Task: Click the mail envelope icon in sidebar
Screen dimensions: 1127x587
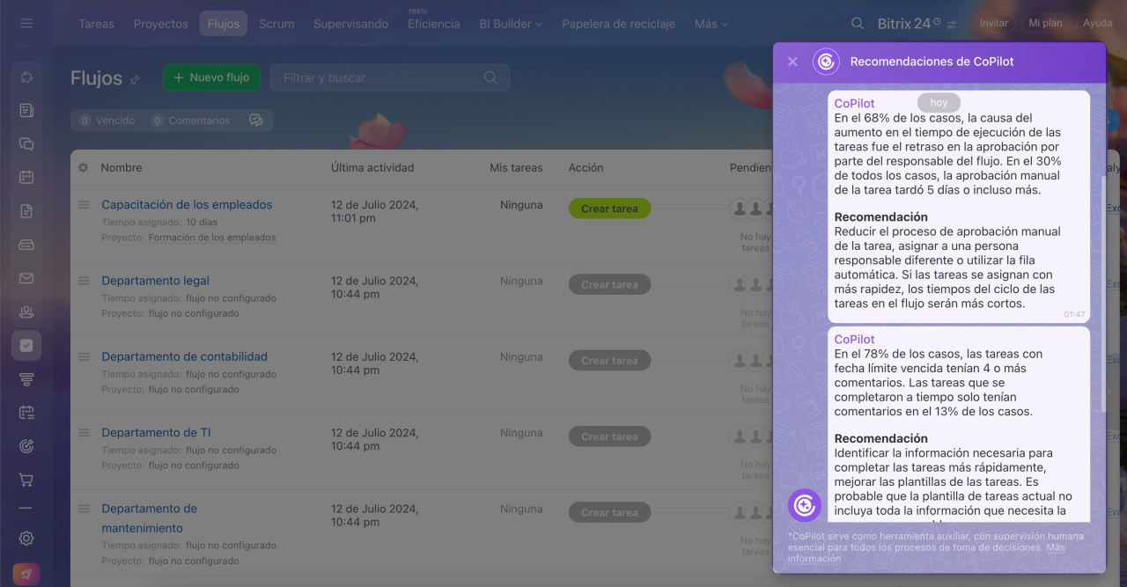Action: pos(26,278)
